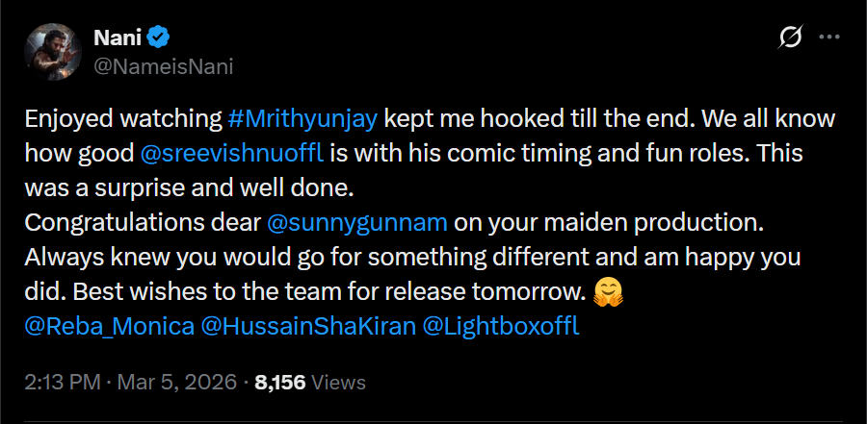The width and height of the screenshot is (867, 424).
Task: Click the display name Nani
Action: click(x=117, y=37)
